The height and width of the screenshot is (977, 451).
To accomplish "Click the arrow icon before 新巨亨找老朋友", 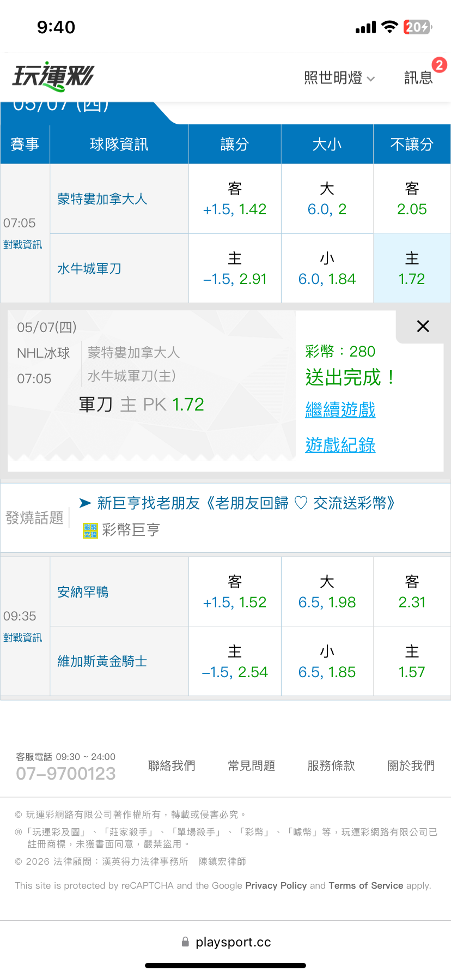I will (86, 503).
